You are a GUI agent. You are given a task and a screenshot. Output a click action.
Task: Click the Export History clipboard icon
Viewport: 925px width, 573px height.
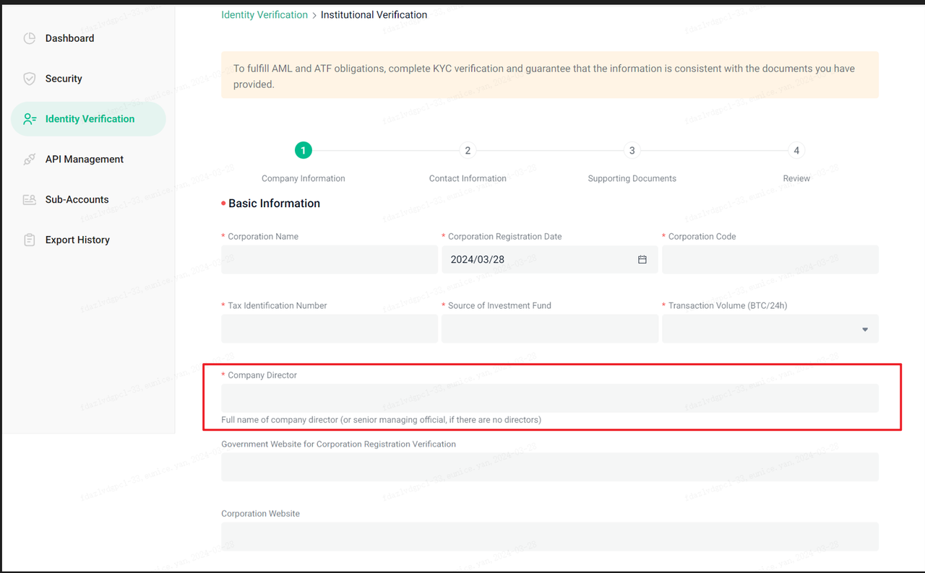click(x=29, y=240)
